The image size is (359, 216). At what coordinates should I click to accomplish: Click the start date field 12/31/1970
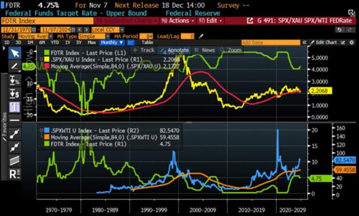click(x=17, y=30)
